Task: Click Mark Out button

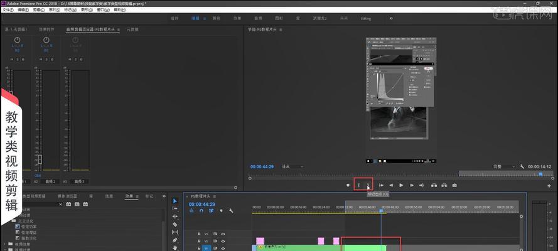Action: (x=368, y=185)
